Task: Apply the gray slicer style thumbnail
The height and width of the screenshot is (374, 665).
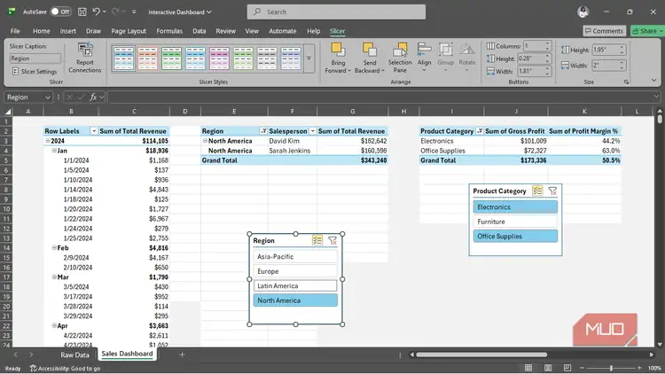Action: [x=267, y=58]
